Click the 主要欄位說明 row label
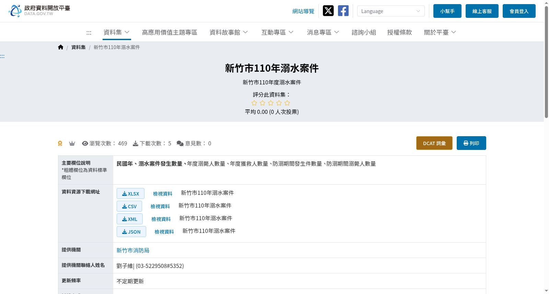The height and width of the screenshot is (294, 549). (x=76, y=163)
